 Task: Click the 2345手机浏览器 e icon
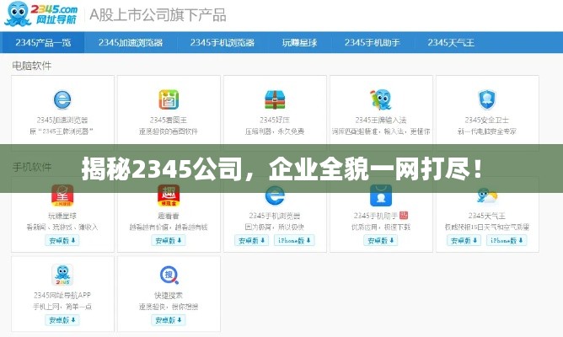point(275,195)
